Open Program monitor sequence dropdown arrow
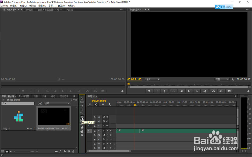The height and width of the screenshot is (157, 252). click(x=146, y=10)
